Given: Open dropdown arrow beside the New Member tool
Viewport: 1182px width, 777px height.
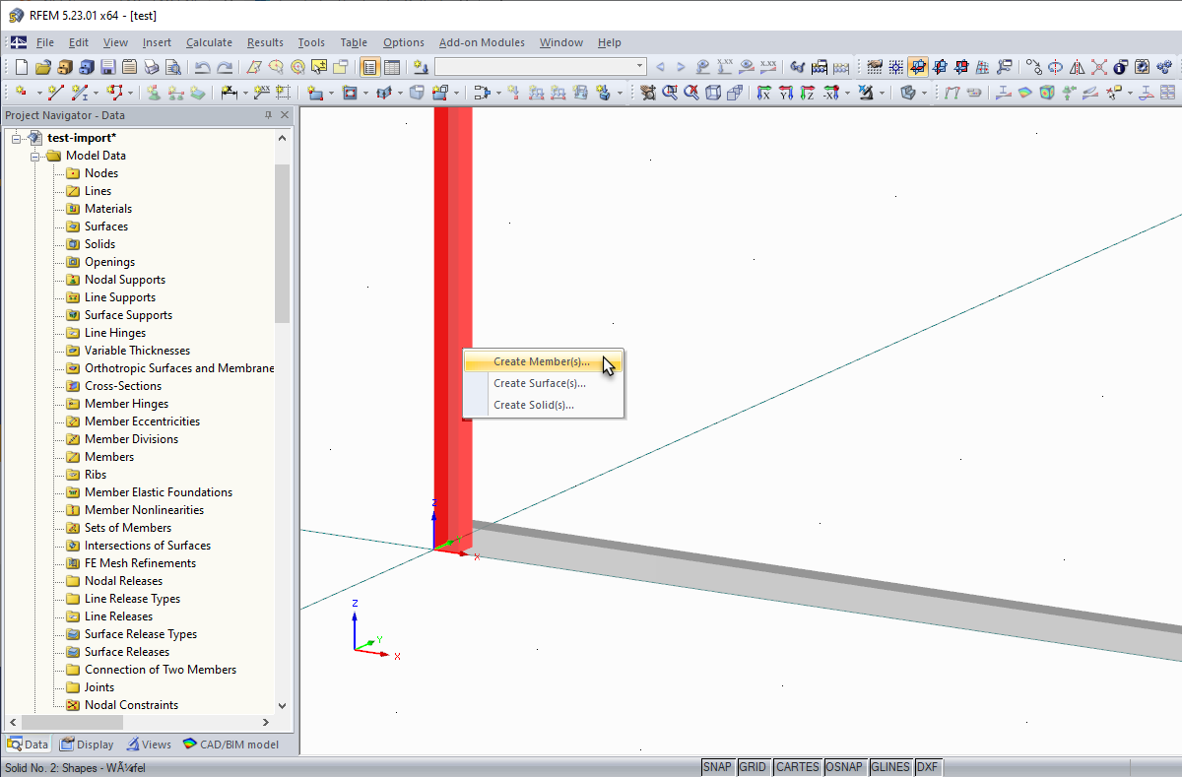Looking at the screenshot, I should point(96,92).
